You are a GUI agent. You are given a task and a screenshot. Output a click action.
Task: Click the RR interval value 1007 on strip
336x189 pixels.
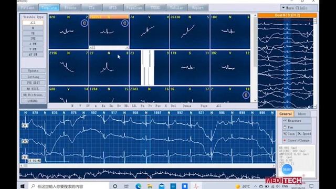pyautogui.click(x=157, y=113)
